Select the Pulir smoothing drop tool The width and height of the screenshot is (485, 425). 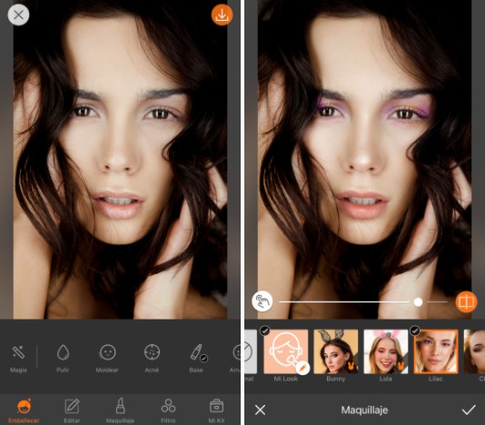[x=63, y=358]
